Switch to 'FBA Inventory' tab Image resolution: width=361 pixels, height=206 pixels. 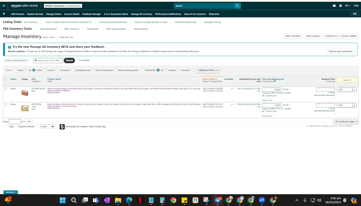72,29
